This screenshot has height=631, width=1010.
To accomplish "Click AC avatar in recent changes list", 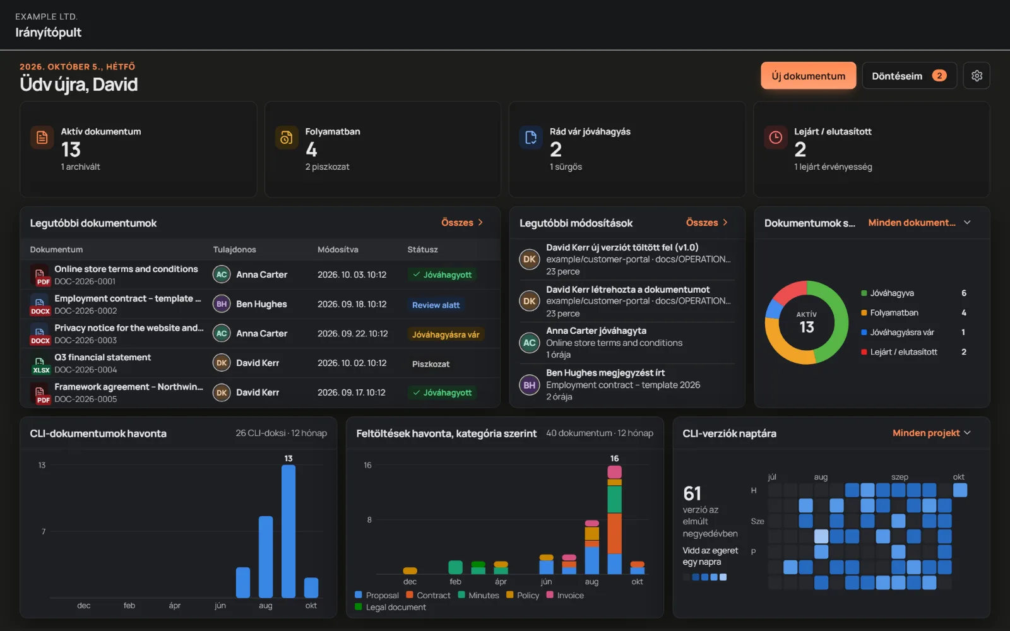I will 530,343.
